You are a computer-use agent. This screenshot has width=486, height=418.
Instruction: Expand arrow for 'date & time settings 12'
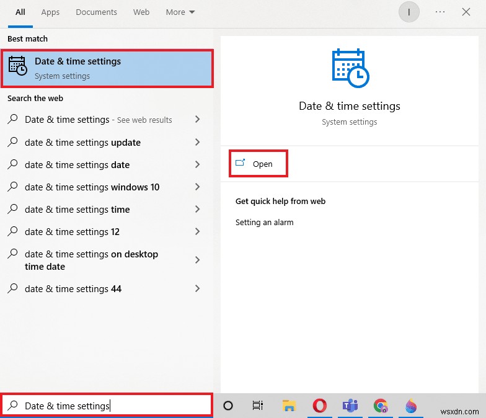pyautogui.click(x=197, y=231)
